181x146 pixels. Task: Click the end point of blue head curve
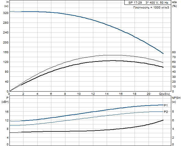tap(163, 54)
